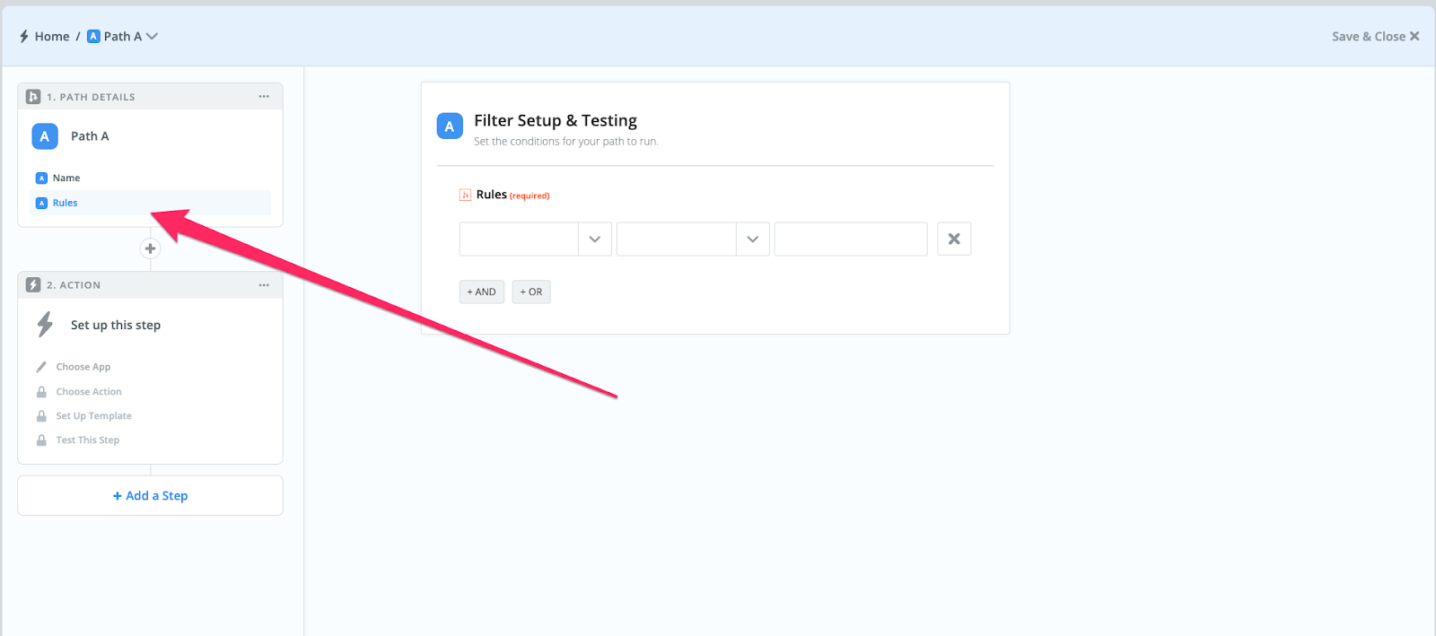The width and height of the screenshot is (1436, 636).
Task: Click the red Rules required field icon
Action: click(465, 195)
